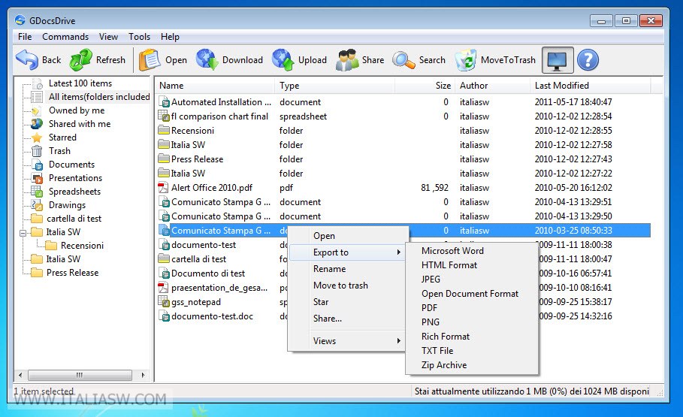
Task: Export as PNG
Action: pos(472,322)
